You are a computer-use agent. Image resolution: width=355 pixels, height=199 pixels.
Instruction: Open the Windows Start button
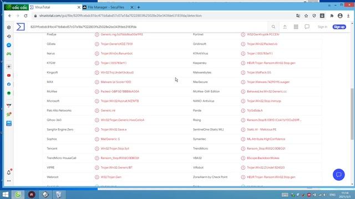[x=5, y=195]
